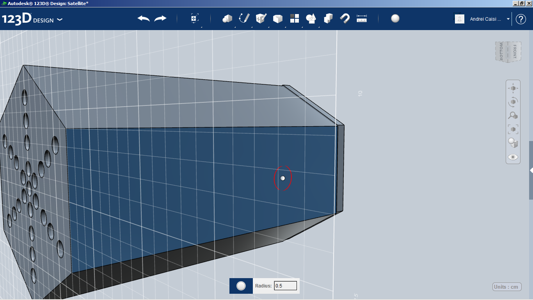Open the Grouping tools menu
This screenshot has height=300, width=533.
(311, 18)
